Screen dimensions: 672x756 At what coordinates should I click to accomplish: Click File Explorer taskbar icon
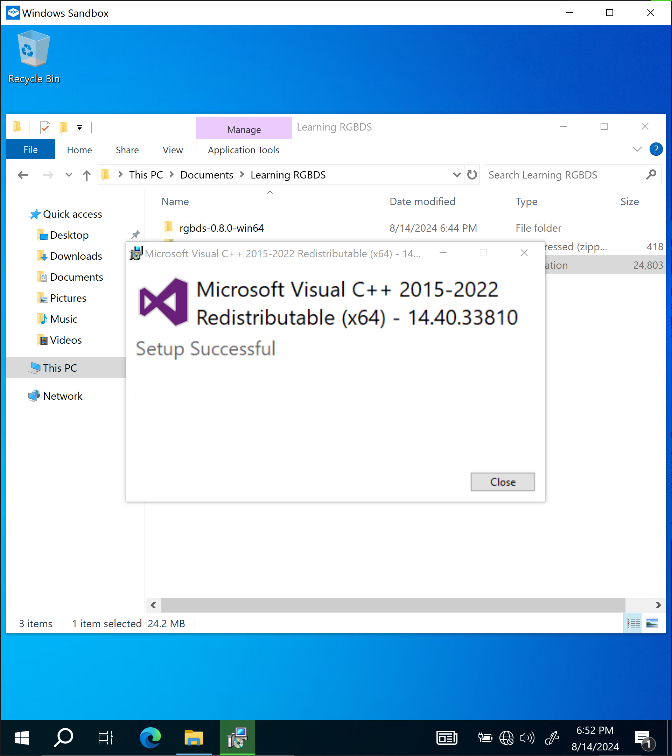194,738
